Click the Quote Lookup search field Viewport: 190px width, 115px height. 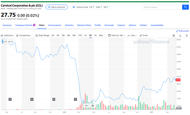coord(162,7)
